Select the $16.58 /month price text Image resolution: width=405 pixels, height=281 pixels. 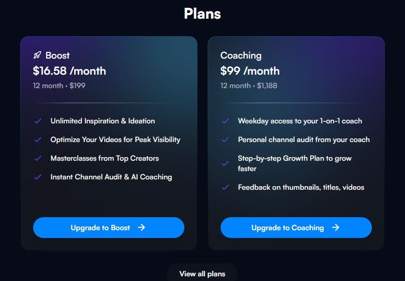(69, 71)
